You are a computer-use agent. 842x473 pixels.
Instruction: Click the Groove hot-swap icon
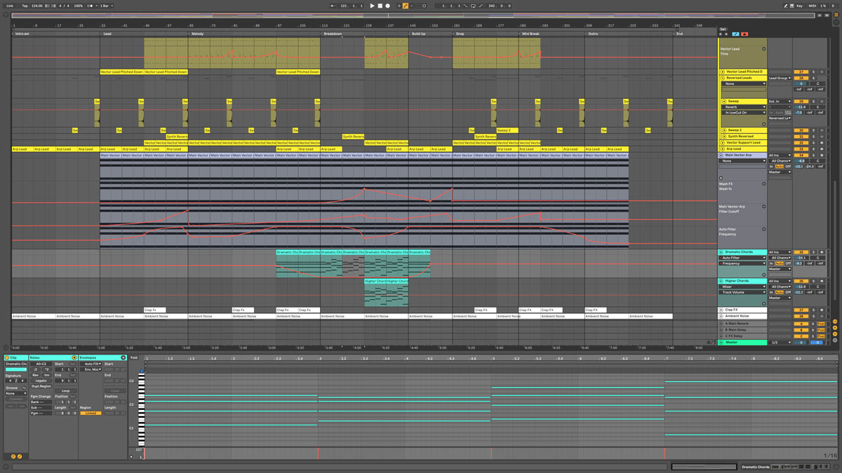point(24,388)
